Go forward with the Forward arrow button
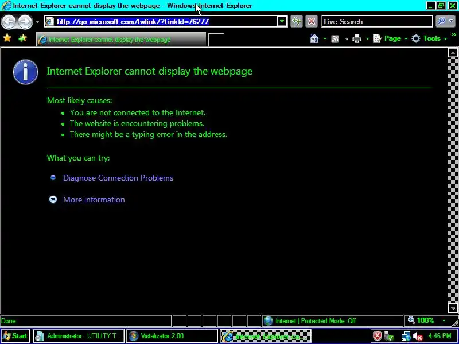This screenshot has height=344, width=459. point(25,21)
